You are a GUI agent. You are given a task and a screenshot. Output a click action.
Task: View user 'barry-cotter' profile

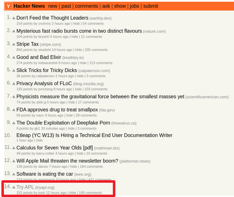tap(45, 154)
